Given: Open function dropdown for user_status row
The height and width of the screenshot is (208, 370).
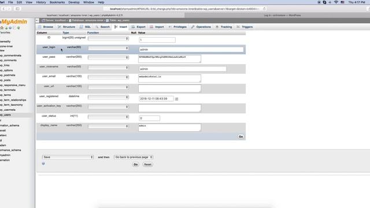Looking at the screenshot, I should [x=108, y=117].
